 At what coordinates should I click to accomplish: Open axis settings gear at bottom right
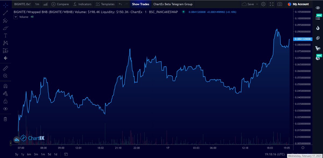tap(303, 148)
